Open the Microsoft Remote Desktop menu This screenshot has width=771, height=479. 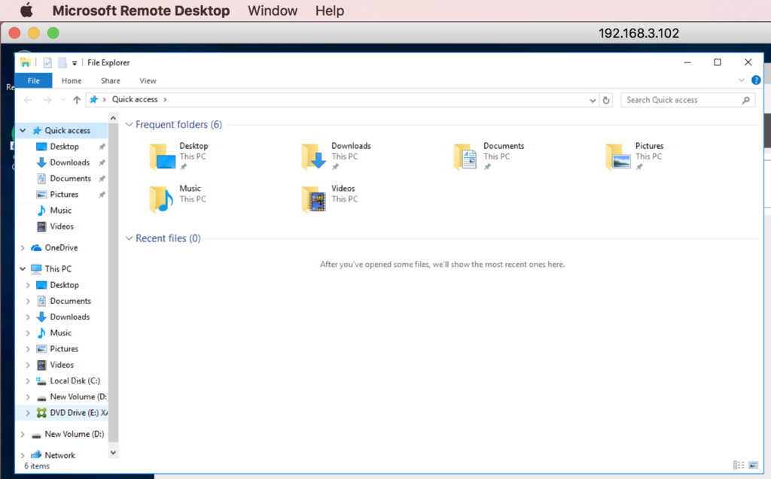point(141,11)
